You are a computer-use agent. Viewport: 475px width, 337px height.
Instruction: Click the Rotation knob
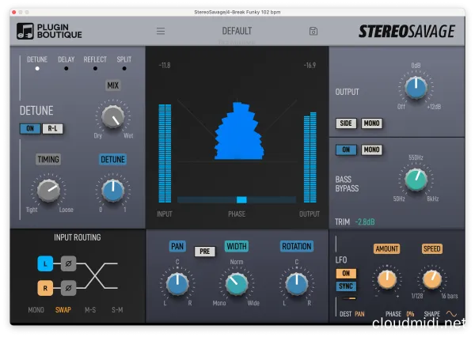click(x=297, y=284)
